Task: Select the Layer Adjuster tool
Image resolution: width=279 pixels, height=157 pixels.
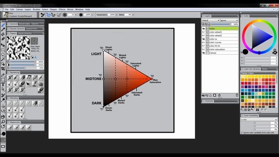Action: pos(3,45)
